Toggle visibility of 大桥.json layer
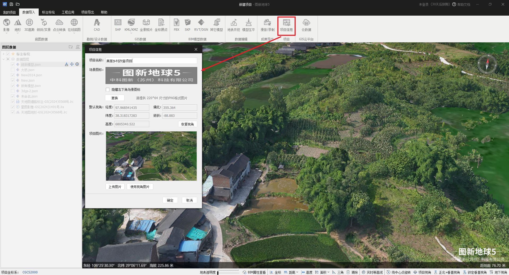Viewport: 509px width, 275px height. (13, 70)
